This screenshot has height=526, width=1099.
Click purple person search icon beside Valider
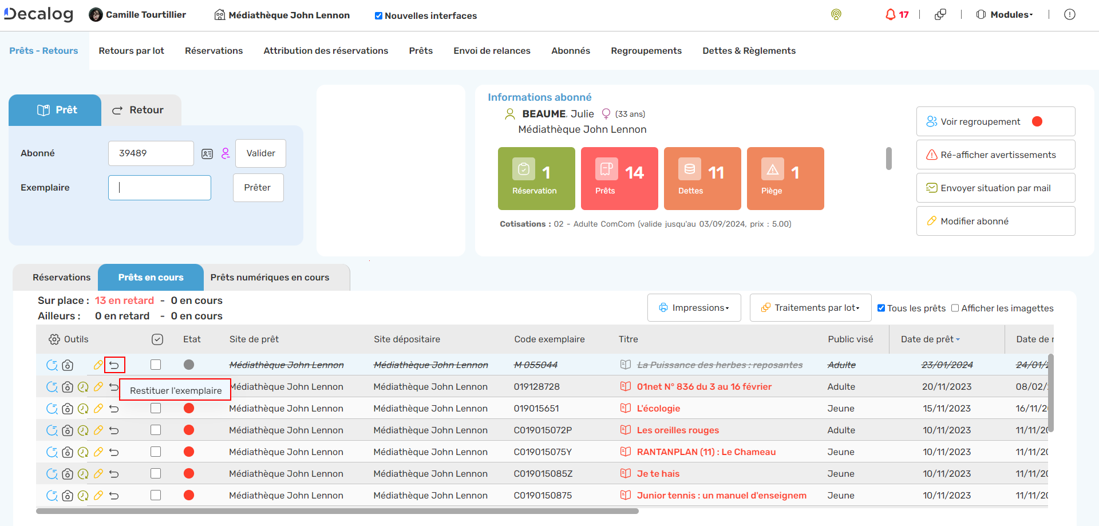(226, 153)
